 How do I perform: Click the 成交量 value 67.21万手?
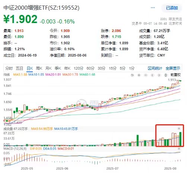(x=162, y=31)
